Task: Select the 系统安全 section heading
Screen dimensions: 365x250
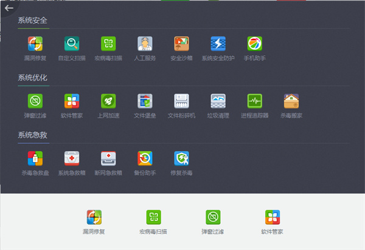Action: coord(33,21)
